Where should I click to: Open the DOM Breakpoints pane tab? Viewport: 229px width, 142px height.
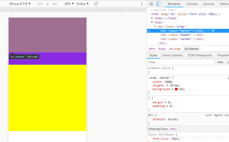(x=200, y=55)
